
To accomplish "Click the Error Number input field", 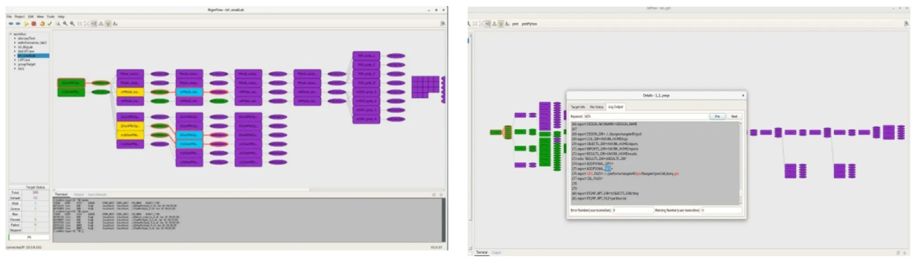I will (633, 210).
